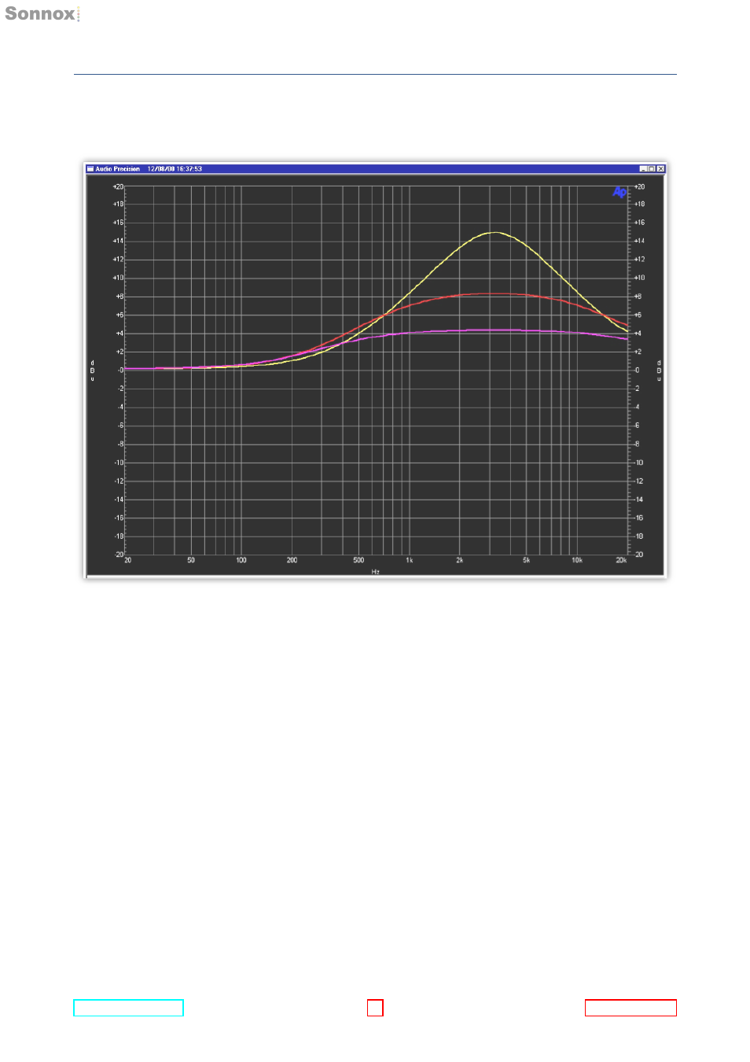Click the 100 label on frequency axis
Viewport: 750px width, 1062px height.
pos(241,560)
